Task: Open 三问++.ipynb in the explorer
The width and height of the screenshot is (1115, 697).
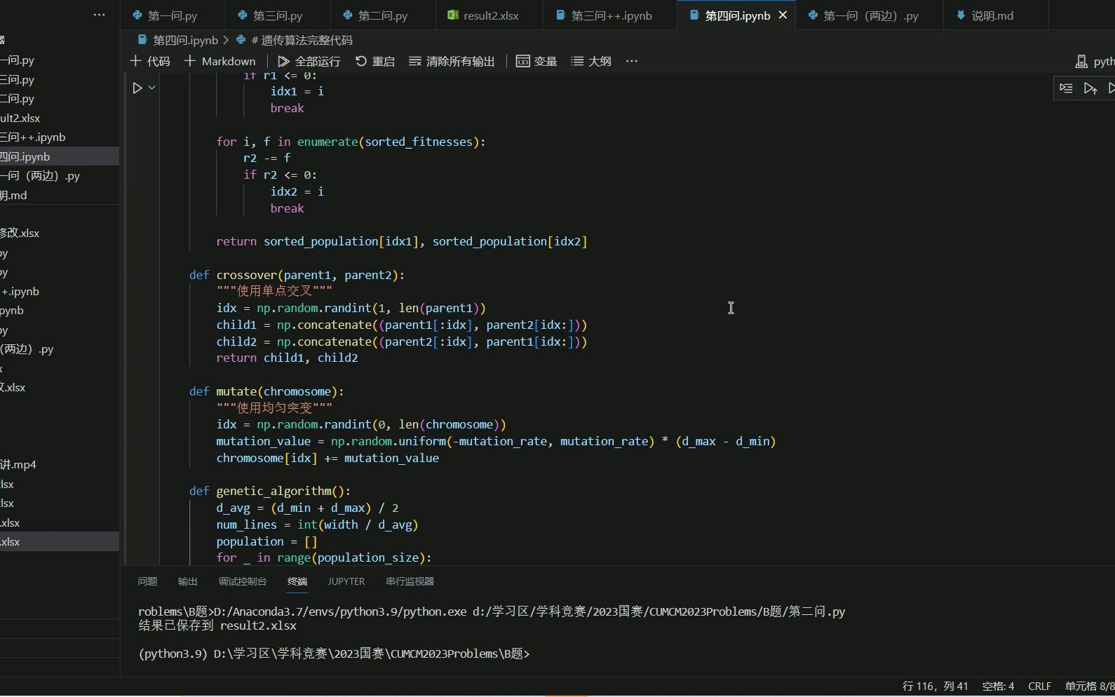Action: pyautogui.click(x=60, y=137)
